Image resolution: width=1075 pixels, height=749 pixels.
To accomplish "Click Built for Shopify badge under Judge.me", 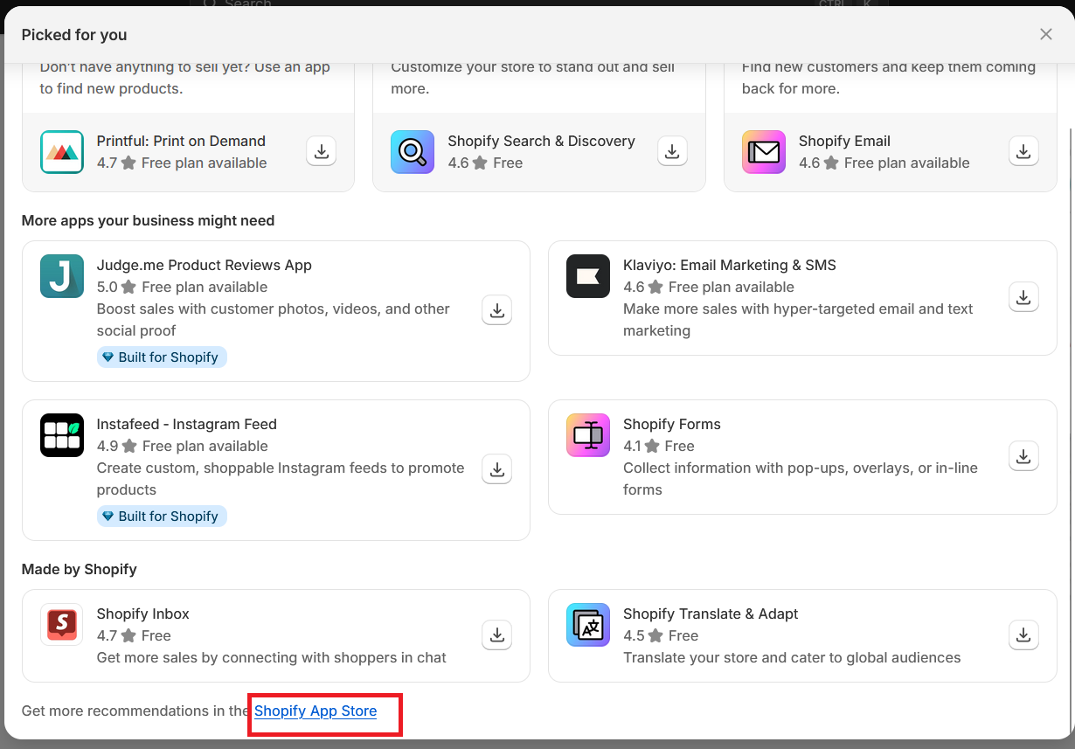I will tap(162, 357).
